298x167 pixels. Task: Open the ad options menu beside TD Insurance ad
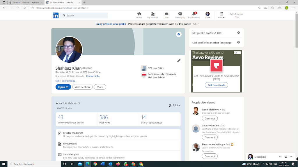[198, 24]
